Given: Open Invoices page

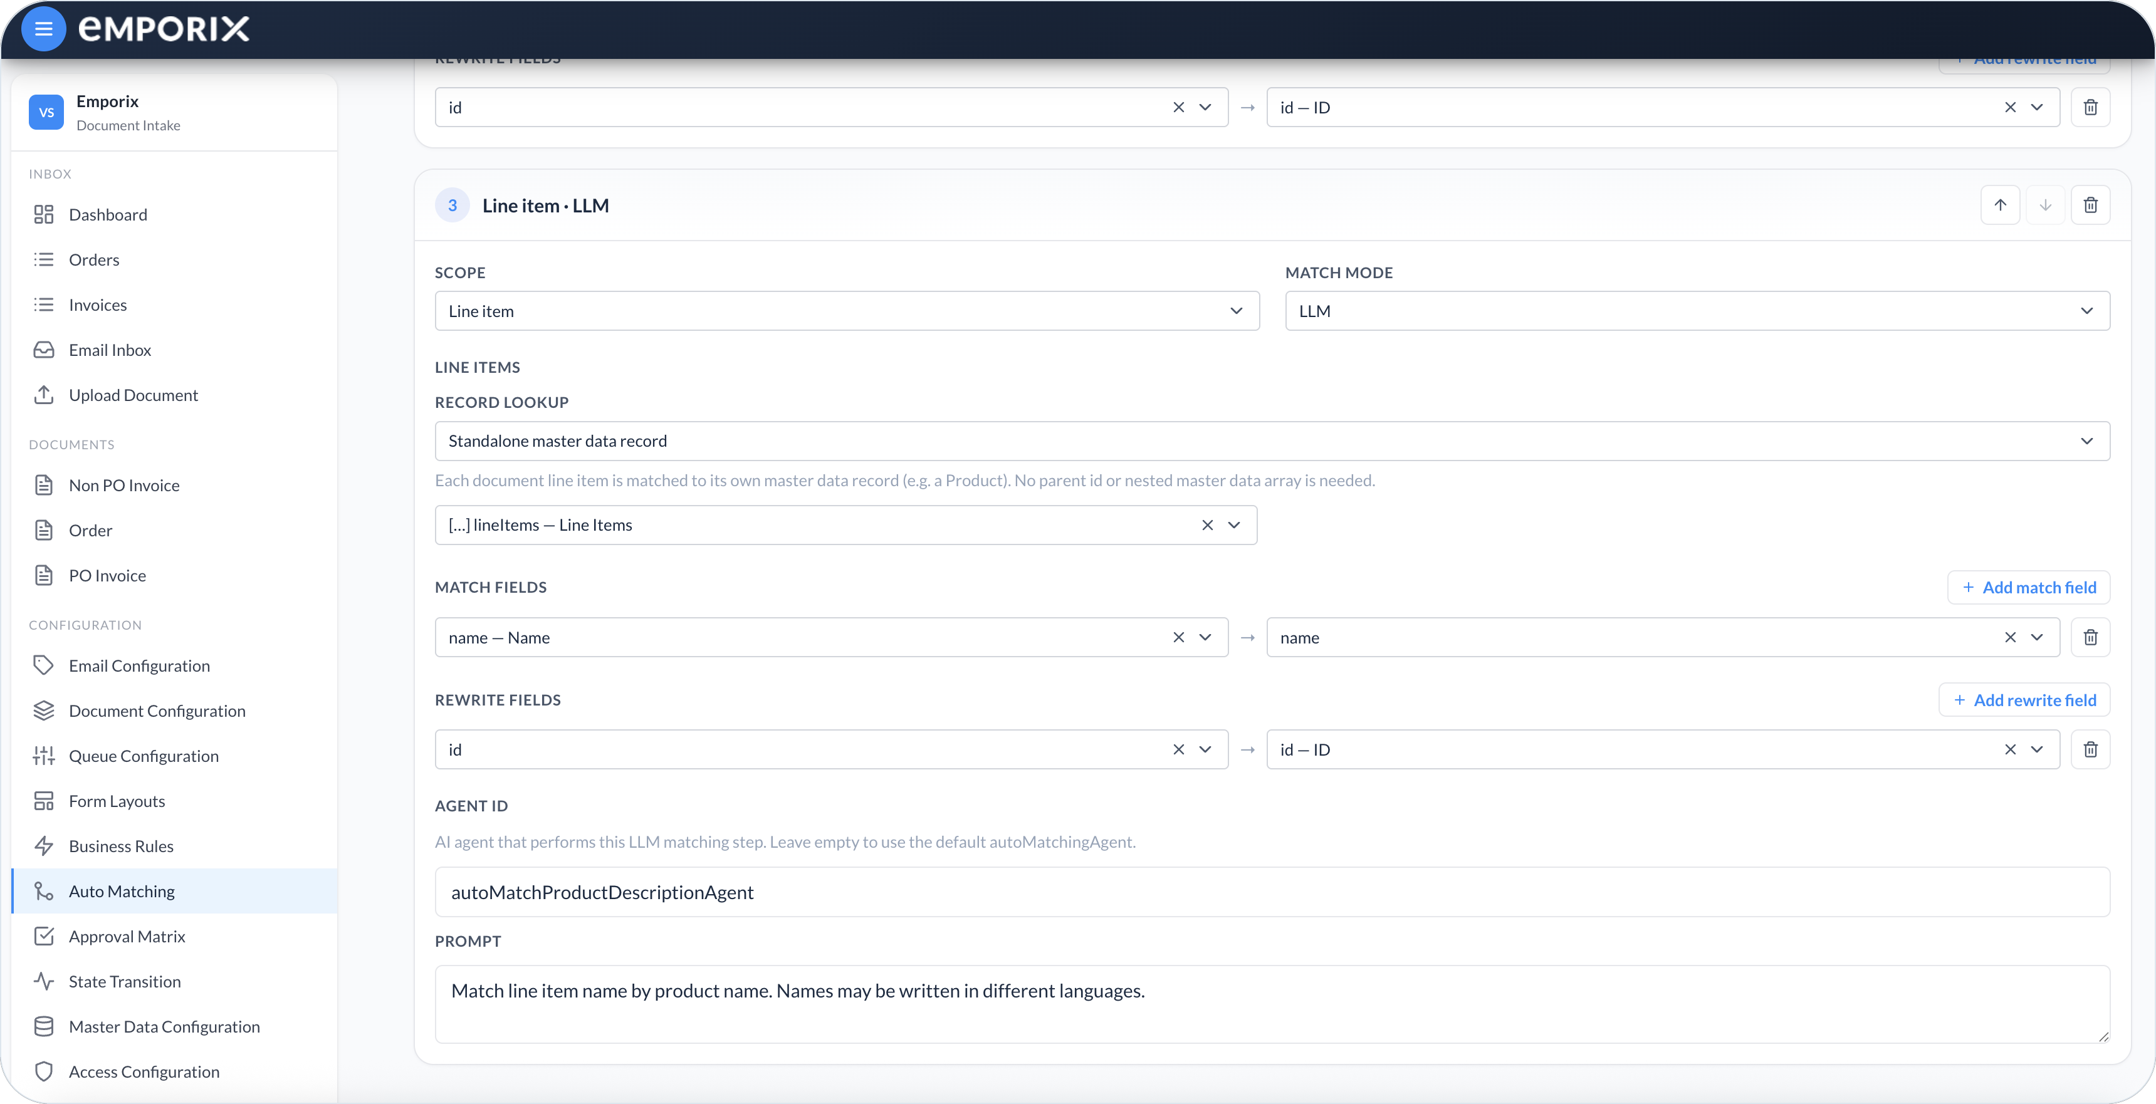Looking at the screenshot, I should click(x=174, y=305).
